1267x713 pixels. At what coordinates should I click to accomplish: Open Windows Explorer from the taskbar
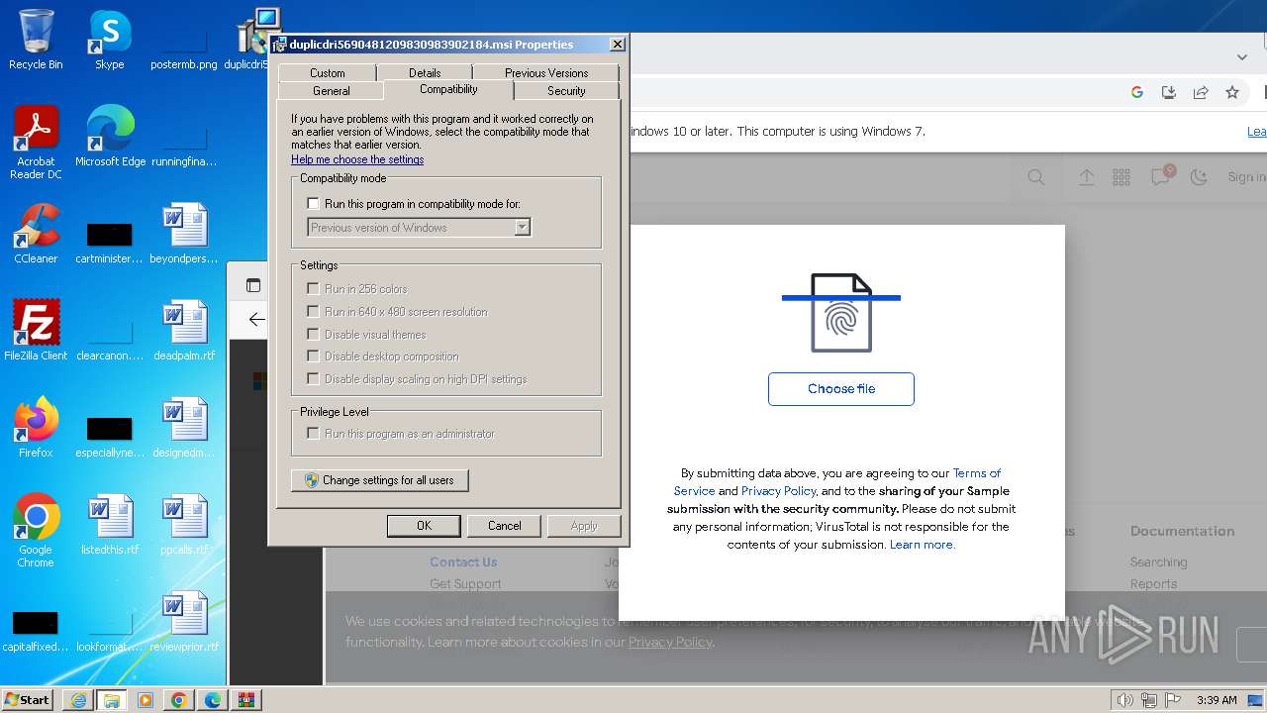point(112,700)
